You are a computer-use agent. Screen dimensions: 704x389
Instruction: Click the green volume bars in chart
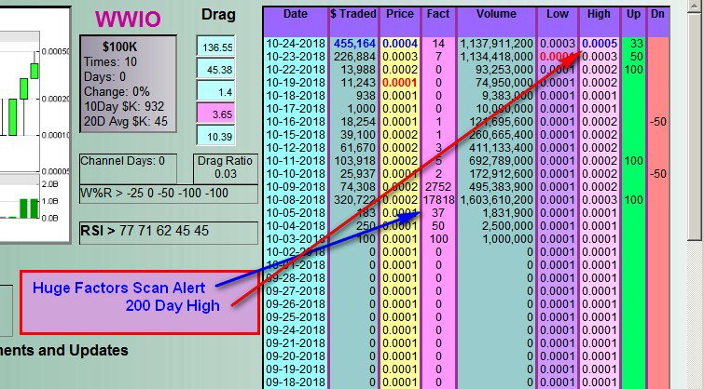tap(30, 208)
